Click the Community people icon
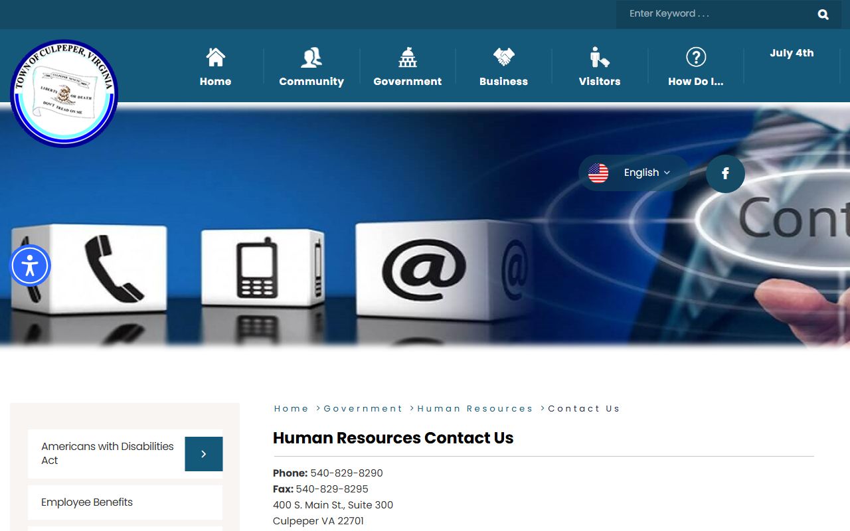The width and height of the screenshot is (850, 531). click(x=311, y=57)
